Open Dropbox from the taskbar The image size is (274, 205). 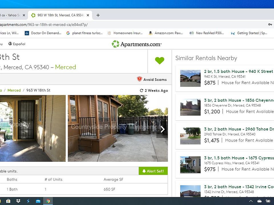18,201
